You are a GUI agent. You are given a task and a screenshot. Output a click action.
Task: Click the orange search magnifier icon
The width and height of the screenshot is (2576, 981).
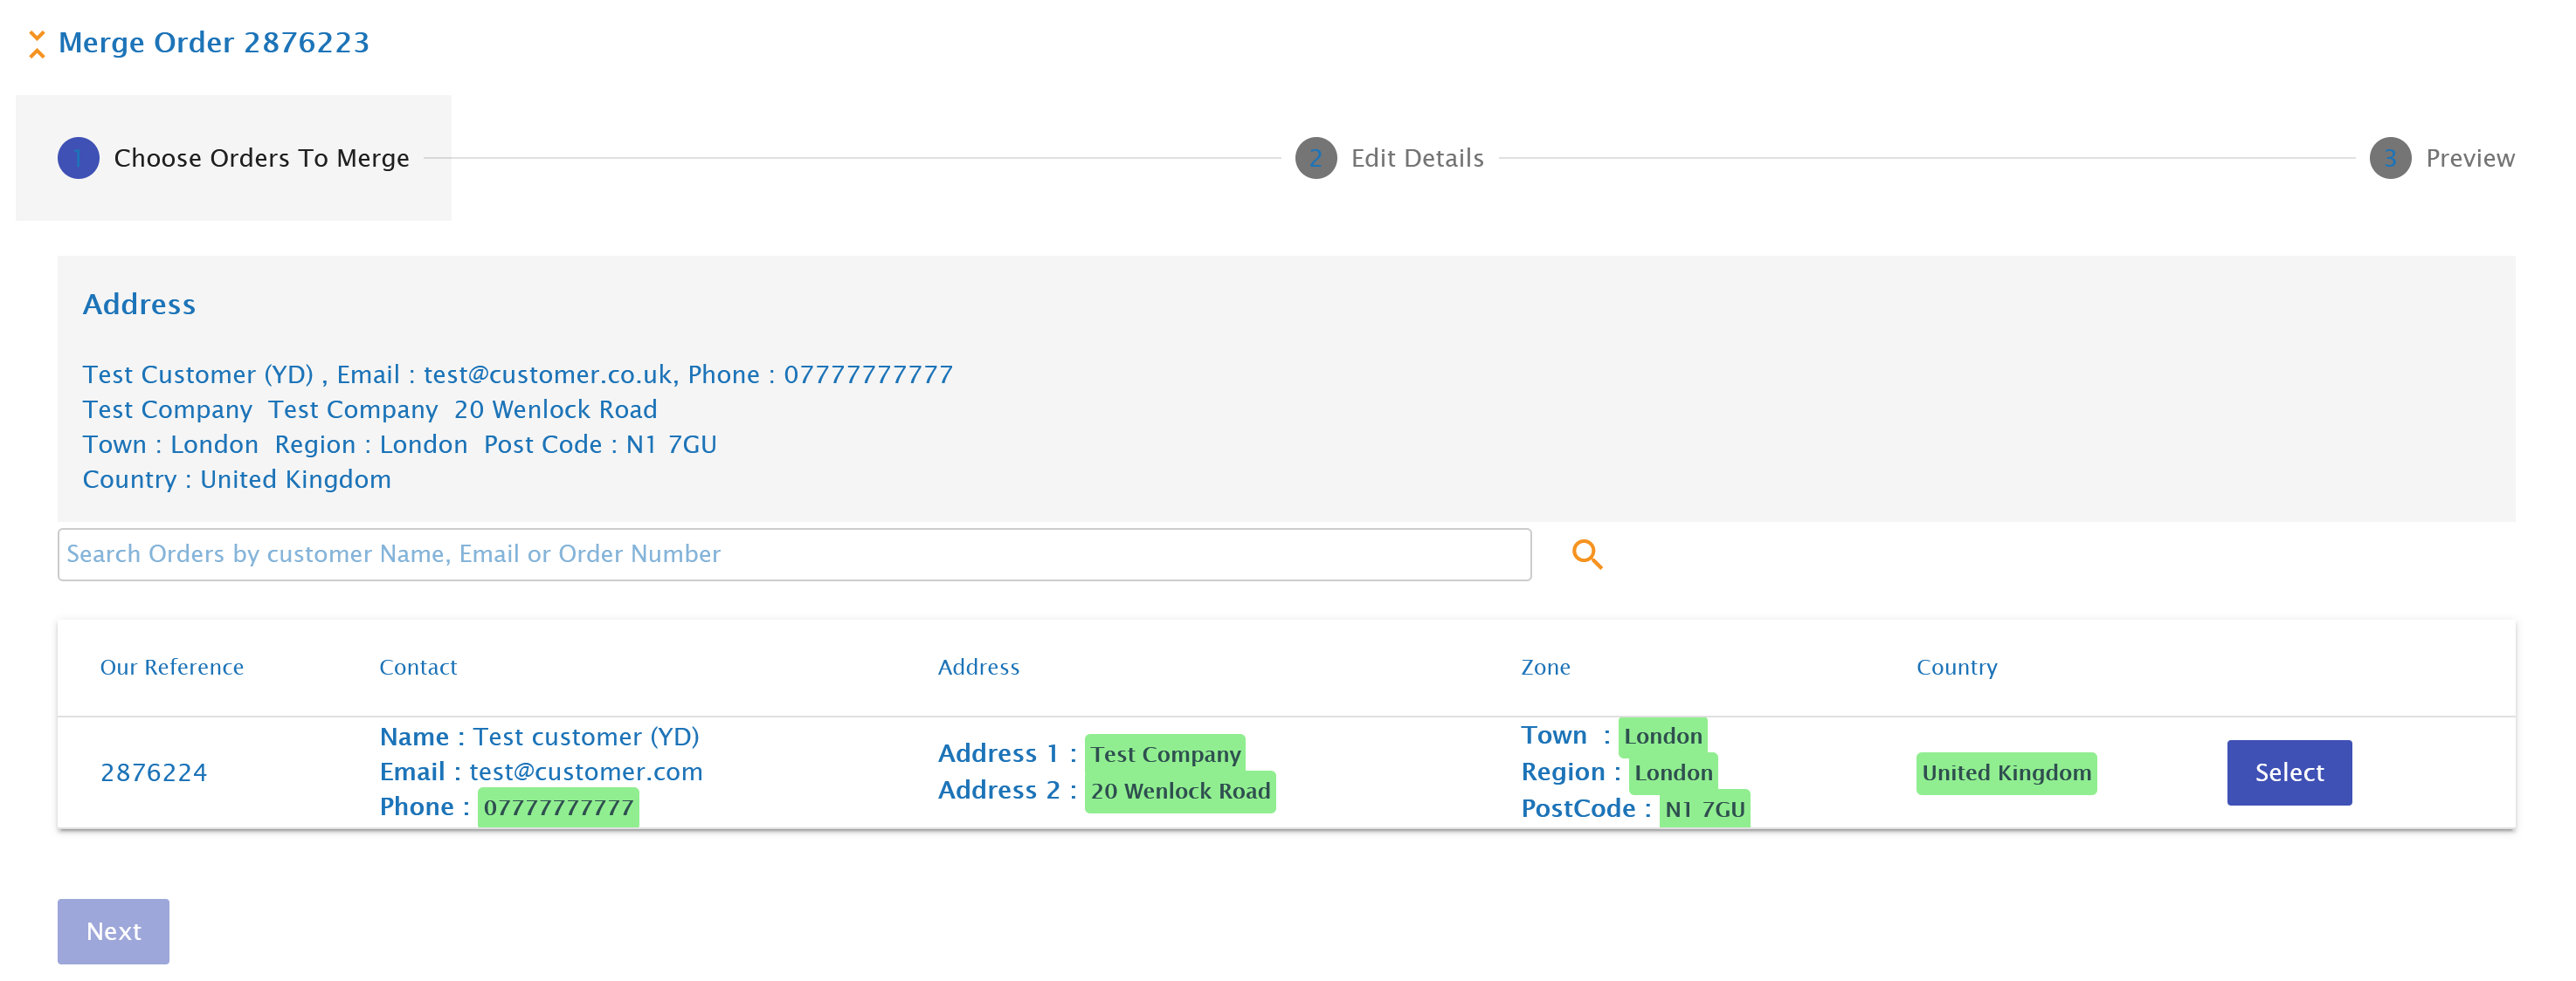[1586, 554]
